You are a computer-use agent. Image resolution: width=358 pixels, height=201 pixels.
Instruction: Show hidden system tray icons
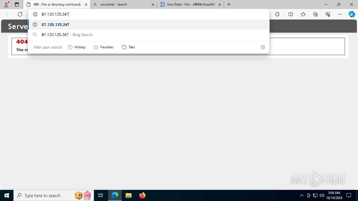[302, 195]
